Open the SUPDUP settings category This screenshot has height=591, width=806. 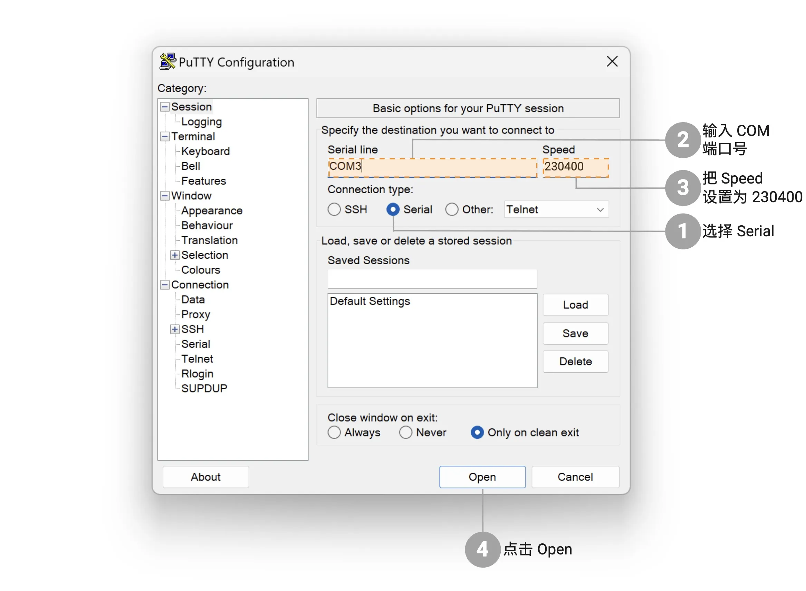204,388
